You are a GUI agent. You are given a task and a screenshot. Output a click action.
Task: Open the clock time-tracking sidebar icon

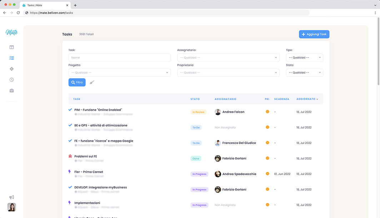12,80
